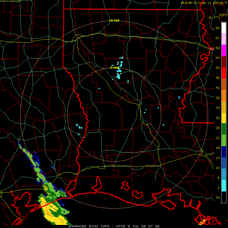Screen dimensions: 228x228
Task: Click the '54' value on the legend
Action: tap(218, 58)
